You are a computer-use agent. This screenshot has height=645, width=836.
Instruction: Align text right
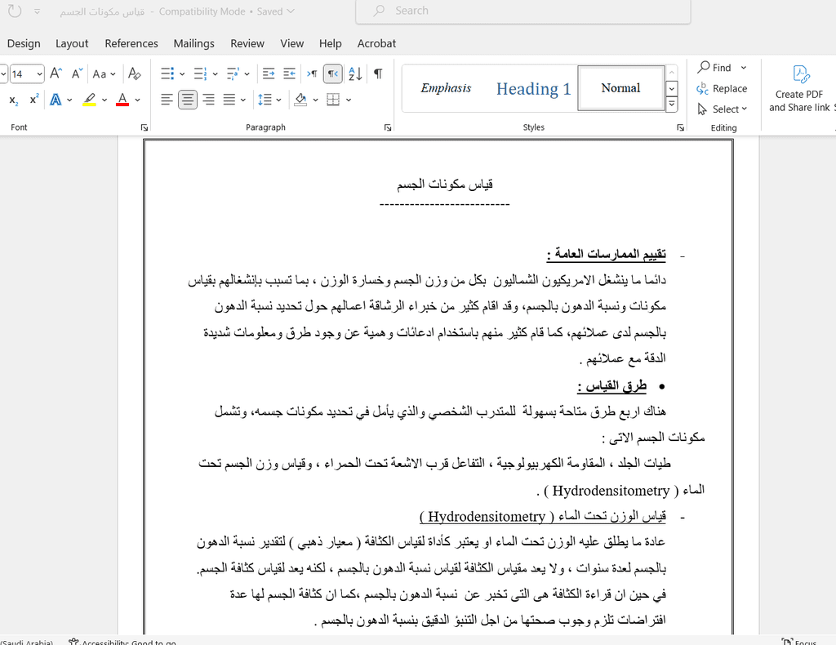(x=208, y=100)
